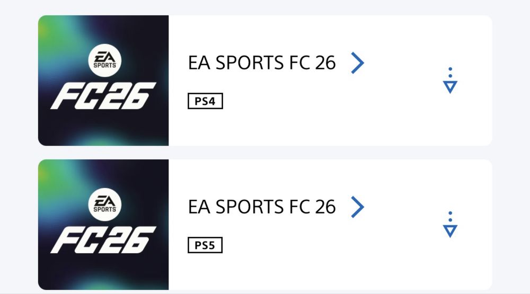Viewport: 530px width, 294px height.
Task: Select the PS4 platform badge
Action: tap(205, 101)
